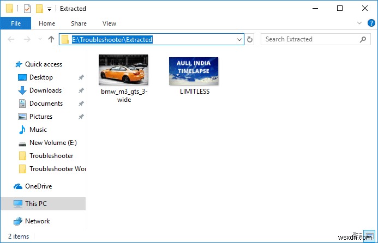Minimize the Extracted window

(x=315, y=8)
